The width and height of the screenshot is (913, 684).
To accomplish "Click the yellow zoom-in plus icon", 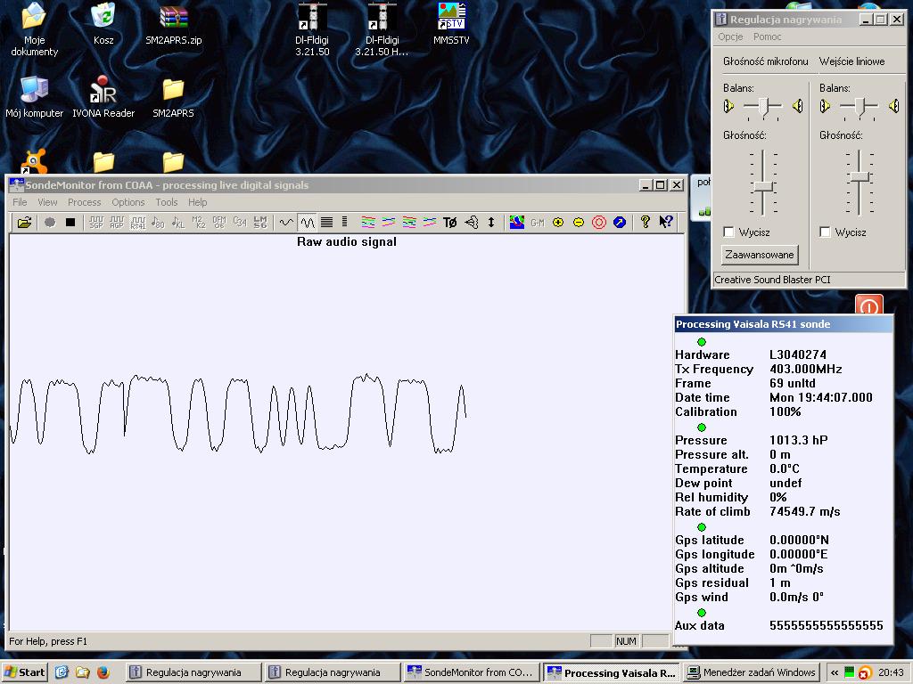I will [x=558, y=222].
